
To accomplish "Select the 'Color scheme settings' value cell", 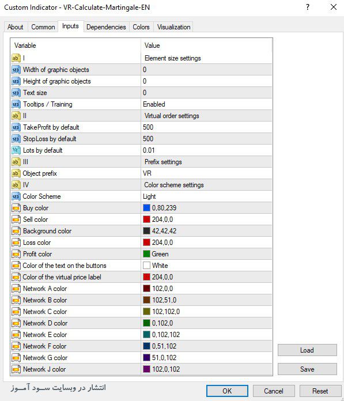I will [206, 184].
